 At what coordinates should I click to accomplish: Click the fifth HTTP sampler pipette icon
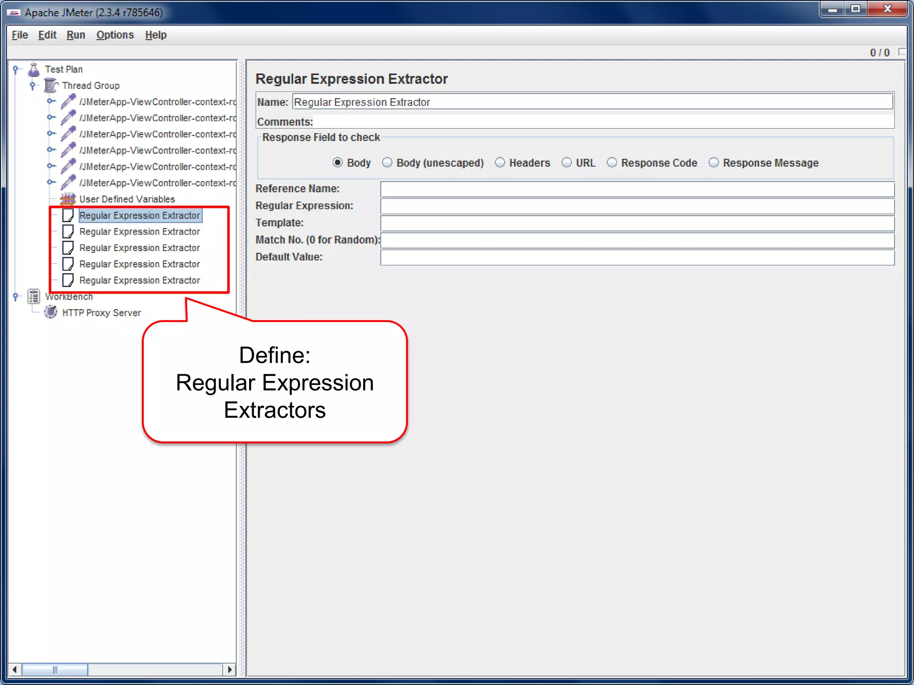point(68,166)
